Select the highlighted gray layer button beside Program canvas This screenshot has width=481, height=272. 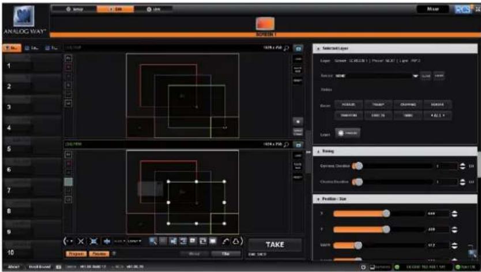[69, 182]
